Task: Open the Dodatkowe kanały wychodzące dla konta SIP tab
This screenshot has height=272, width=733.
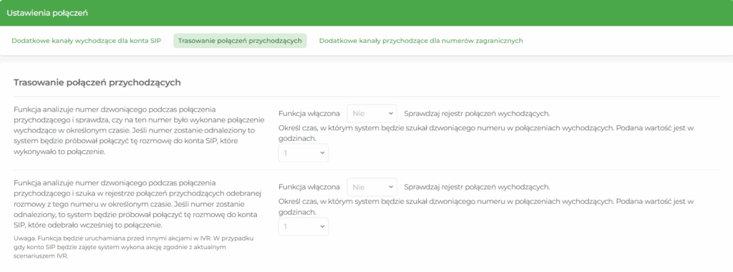Action: point(87,41)
